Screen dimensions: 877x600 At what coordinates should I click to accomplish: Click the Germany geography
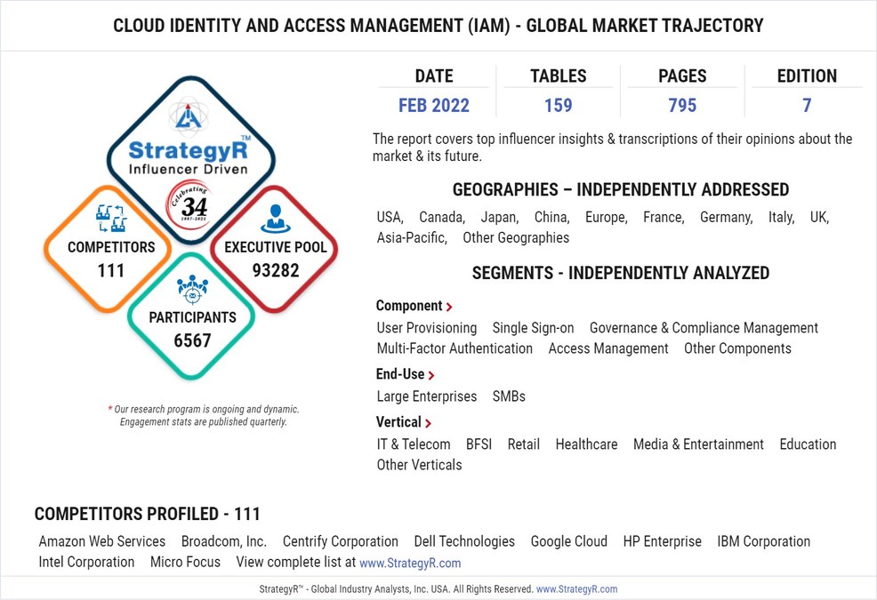[x=726, y=217]
